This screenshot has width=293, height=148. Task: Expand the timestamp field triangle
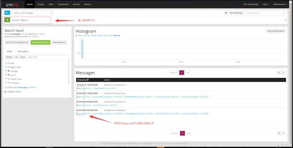click(6, 83)
